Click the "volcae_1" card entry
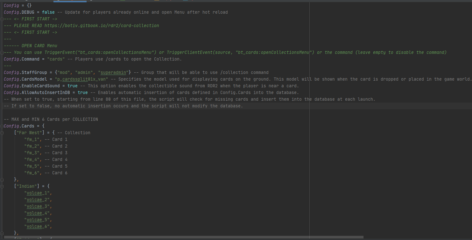The image size is (472, 240). [37, 193]
